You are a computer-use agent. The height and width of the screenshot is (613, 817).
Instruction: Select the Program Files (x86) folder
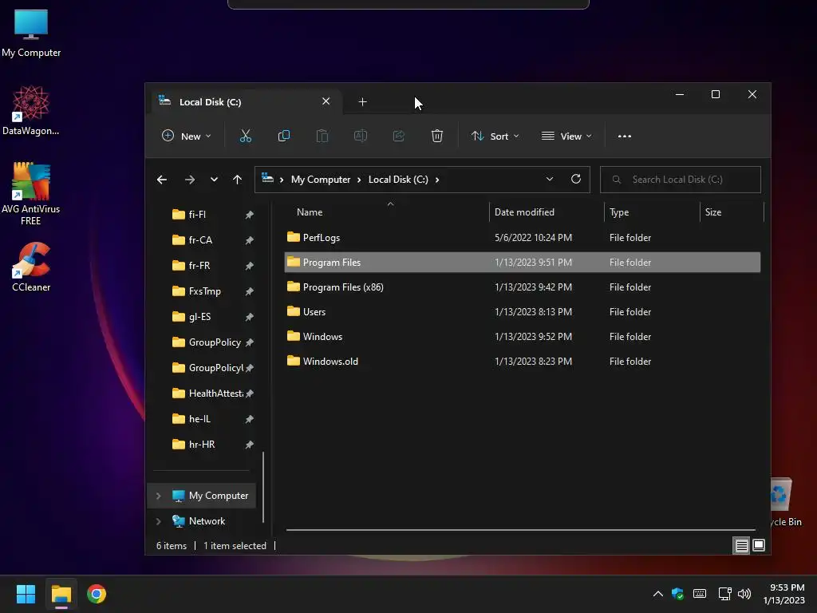[522, 287]
